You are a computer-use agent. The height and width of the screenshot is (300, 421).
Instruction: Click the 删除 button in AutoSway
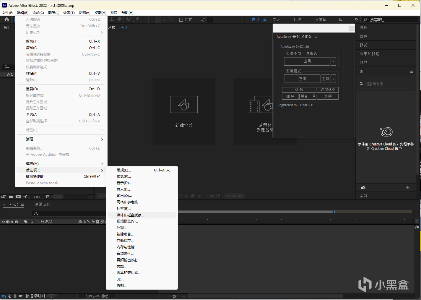pyautogui.click(x=290, y=97)
